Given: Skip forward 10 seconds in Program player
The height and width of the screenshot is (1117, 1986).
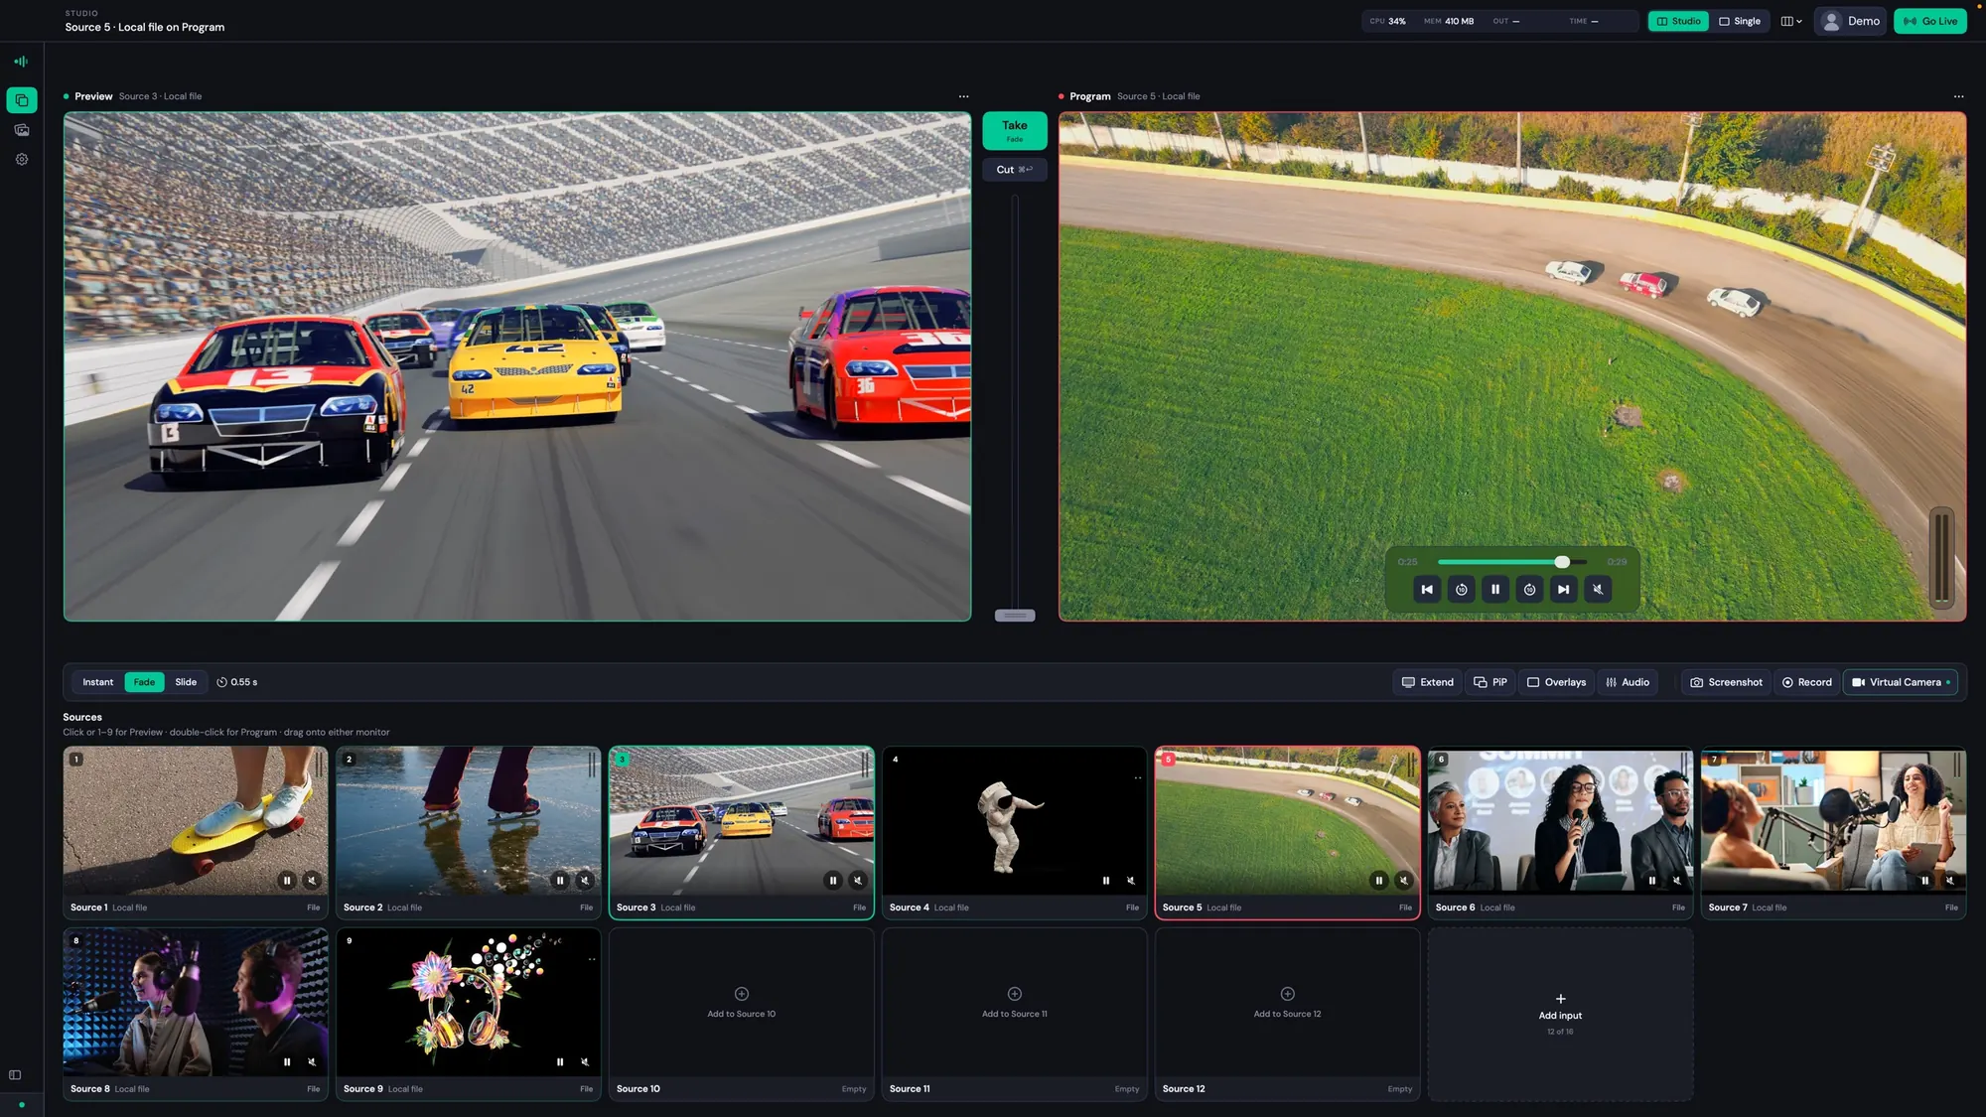Looking at the screenshot, I should point(1530,590).
